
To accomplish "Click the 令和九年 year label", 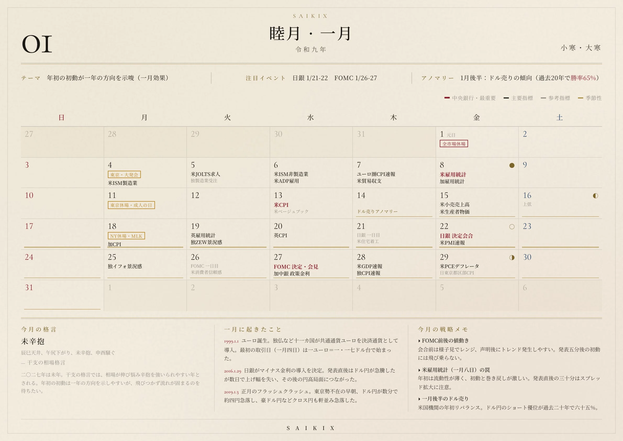I will pos(311,49).
